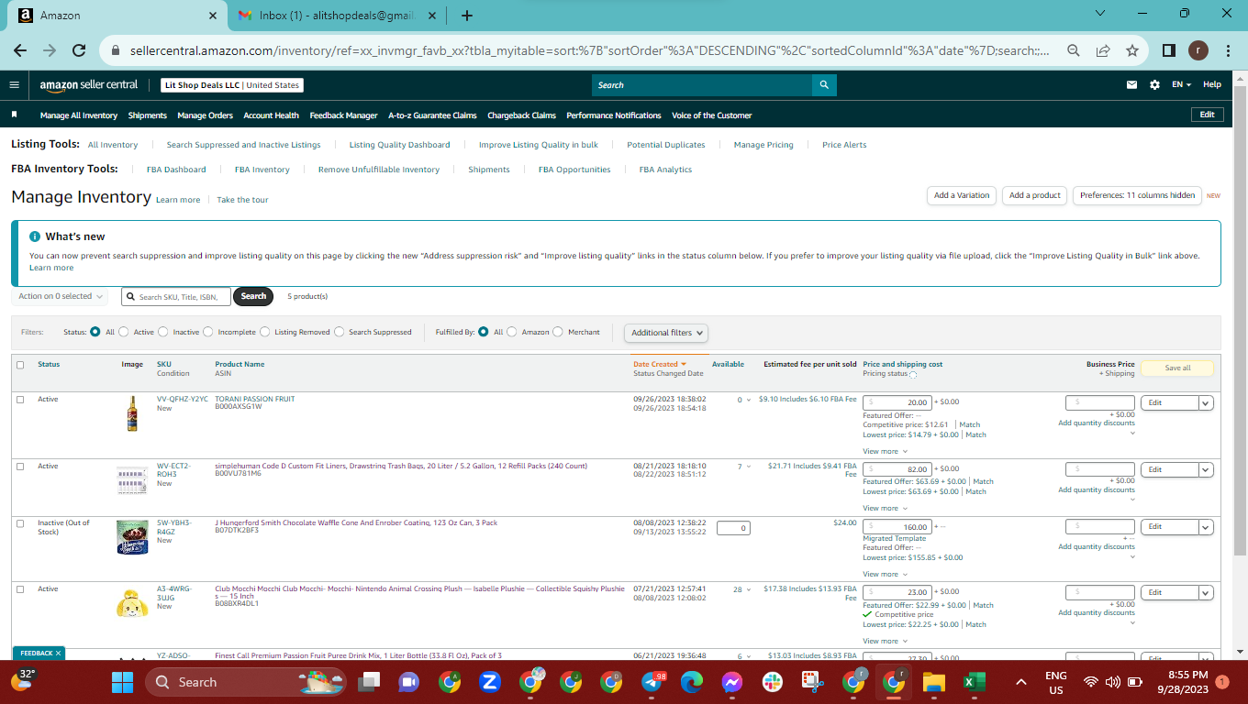Bookmark this page with the star icon

click(1131, 51)
